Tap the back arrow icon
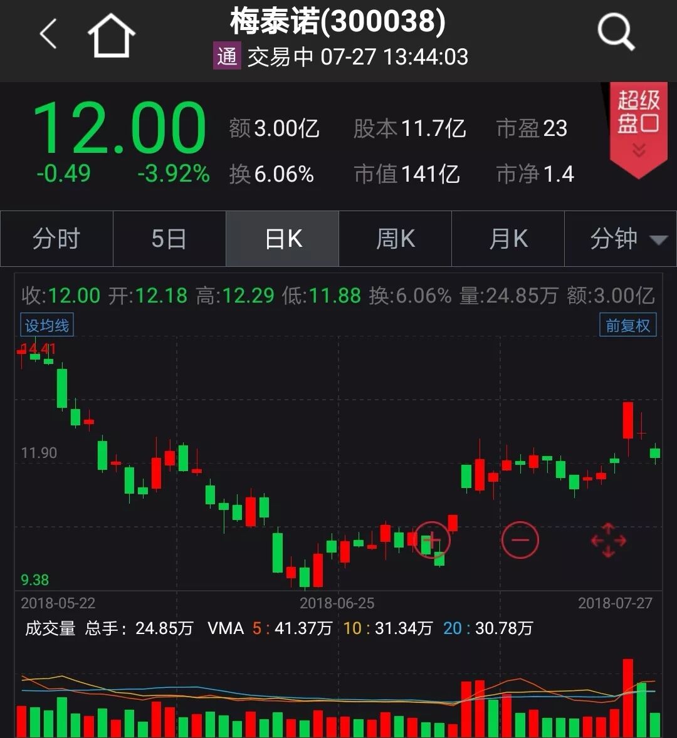677x738 pixels. [x=48, y=34]
